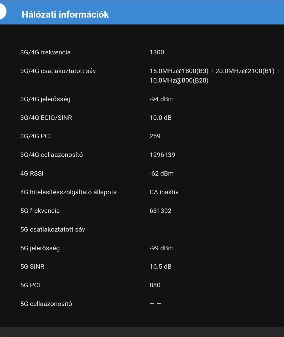This screenshot has width=284, height=337.
Task: Click the 3G/4G frekvencia value 1300
Action: (x=157, y=52)
